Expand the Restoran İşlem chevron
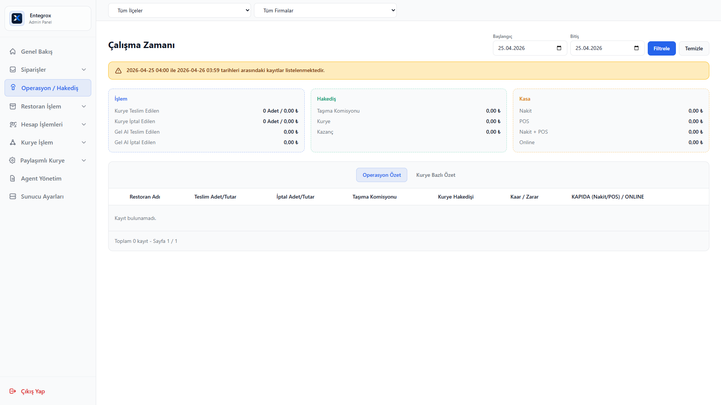Viewport: 721px width, 405px height. (x=84, y=106)
